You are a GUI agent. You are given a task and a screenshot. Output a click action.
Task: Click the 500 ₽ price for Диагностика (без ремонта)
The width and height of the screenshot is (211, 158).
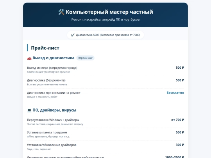(x=180, y=80)
